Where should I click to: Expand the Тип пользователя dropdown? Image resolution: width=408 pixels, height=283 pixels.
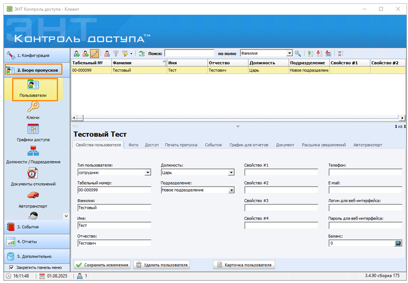tap(148, 172)
